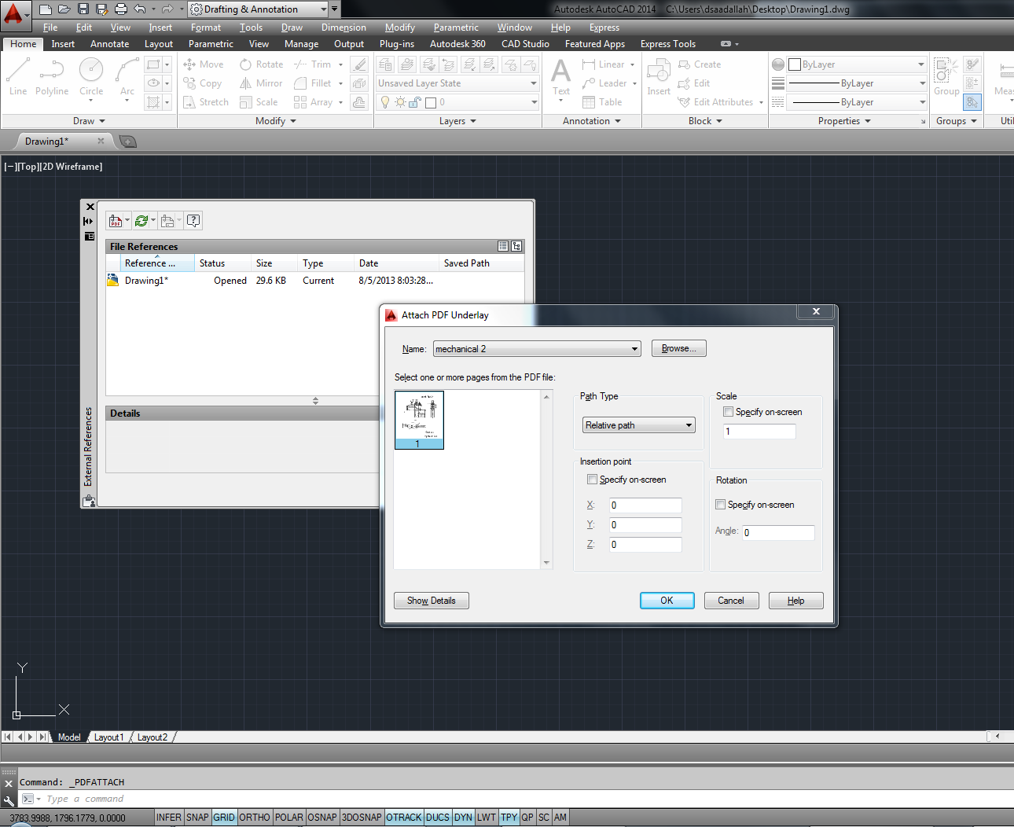
Task: Click the Copy tool in Modify panel
Action: click(202, 83)
